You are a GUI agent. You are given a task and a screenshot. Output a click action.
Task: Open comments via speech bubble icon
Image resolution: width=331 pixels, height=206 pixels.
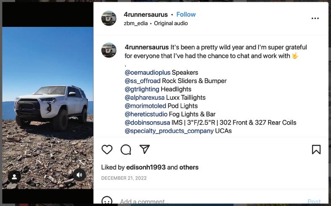(x=126, y=150)
